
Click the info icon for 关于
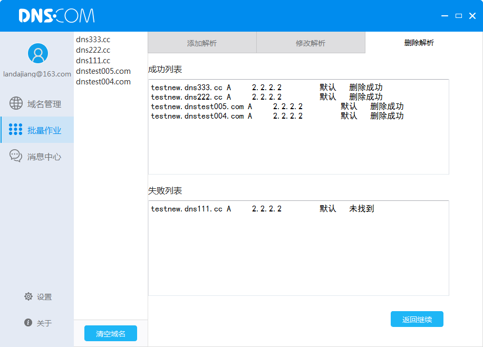[28, 322]
